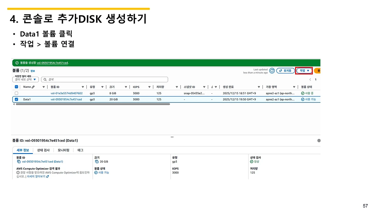Check the box for volume vol-01e3e5574d9407602

point(16,93)
